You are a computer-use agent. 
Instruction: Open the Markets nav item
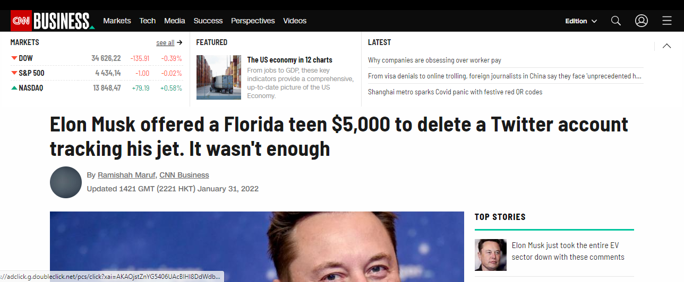pos(117,21)
